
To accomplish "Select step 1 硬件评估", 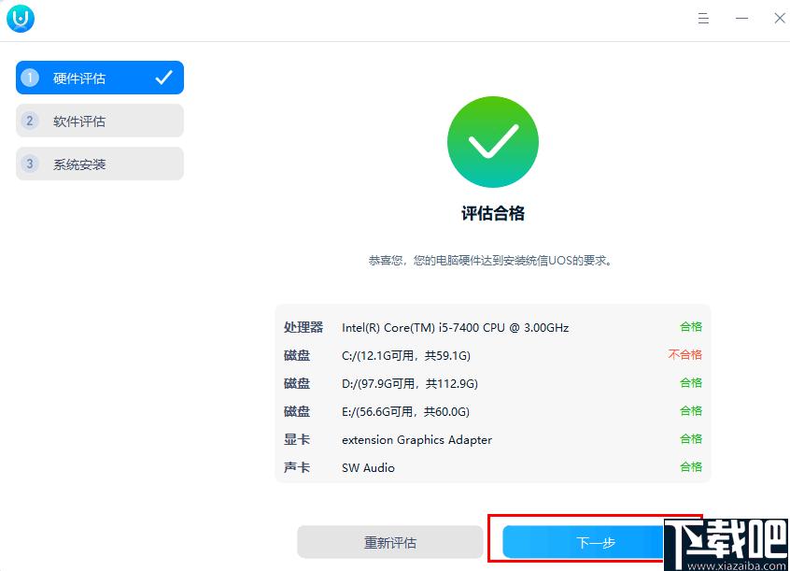I will [100, 78].
